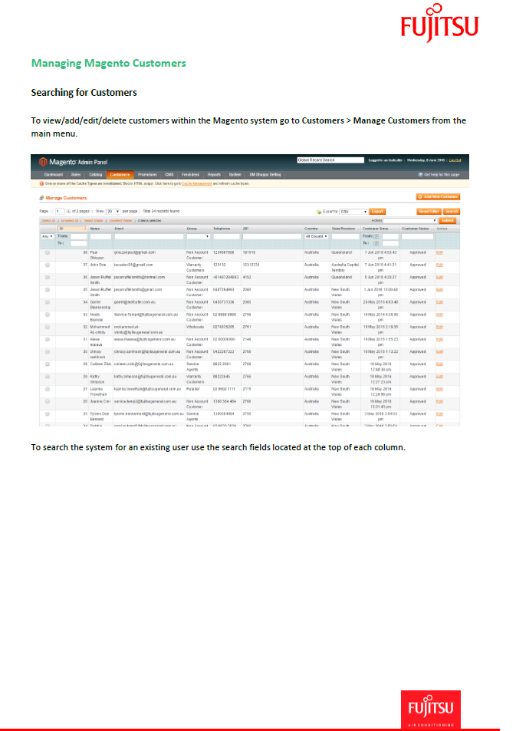Check the row for customer ID 34

coord(48,302)
